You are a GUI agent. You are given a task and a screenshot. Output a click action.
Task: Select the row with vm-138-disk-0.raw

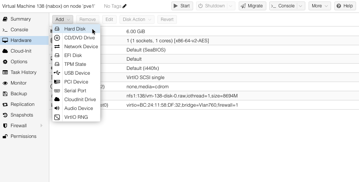point(204,96)
